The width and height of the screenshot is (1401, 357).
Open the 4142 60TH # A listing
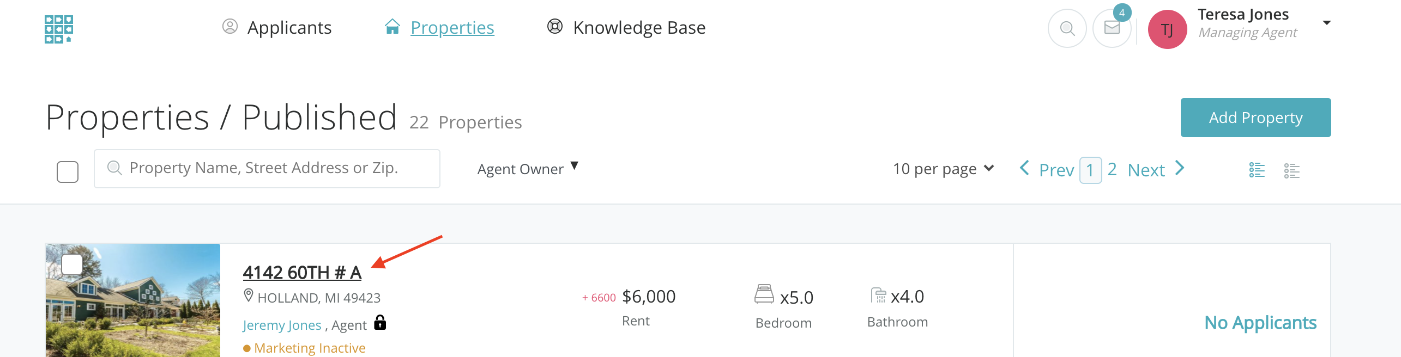click(x=302, y=273)
